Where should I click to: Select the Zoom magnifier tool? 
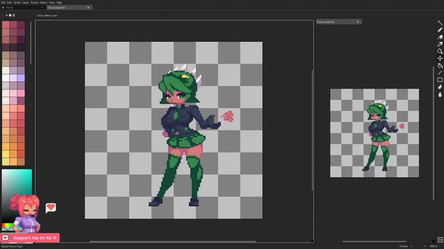click(440, 51)
